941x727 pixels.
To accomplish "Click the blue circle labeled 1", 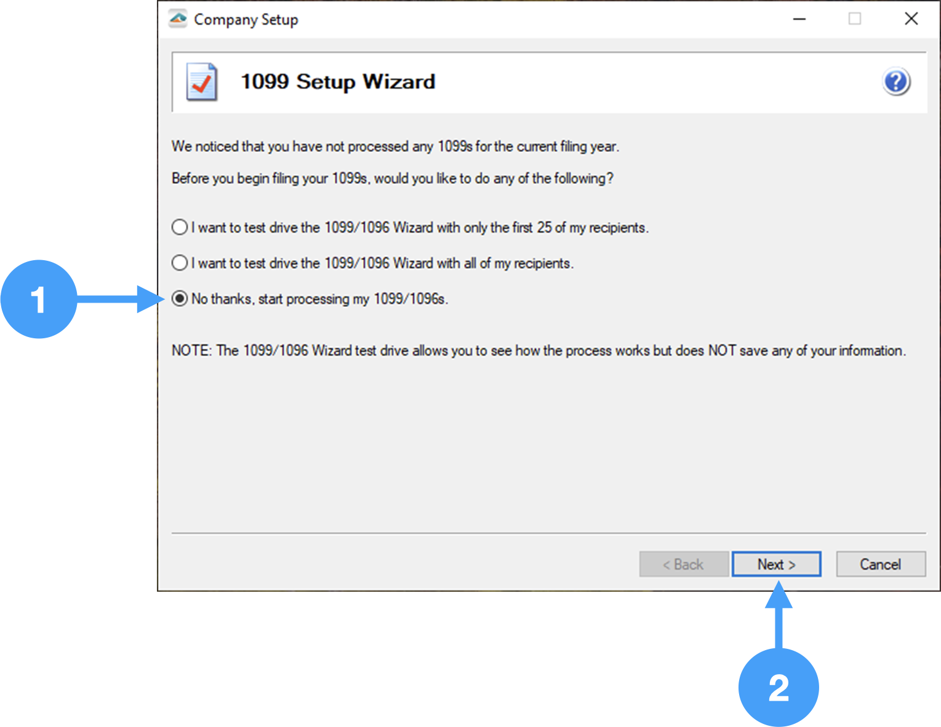I will [39, 299].
